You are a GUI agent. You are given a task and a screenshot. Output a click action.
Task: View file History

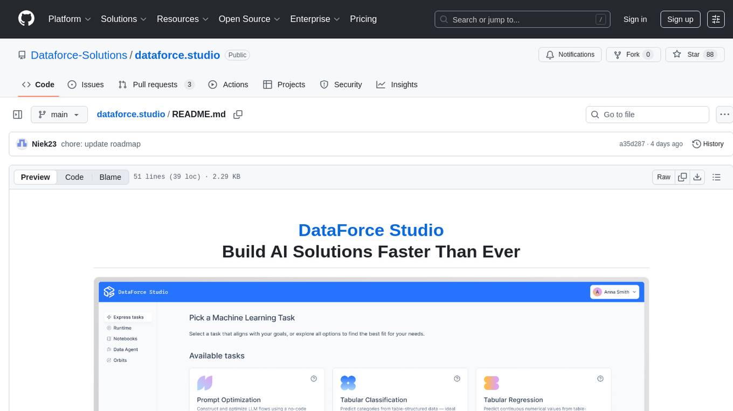pos(708,144)
